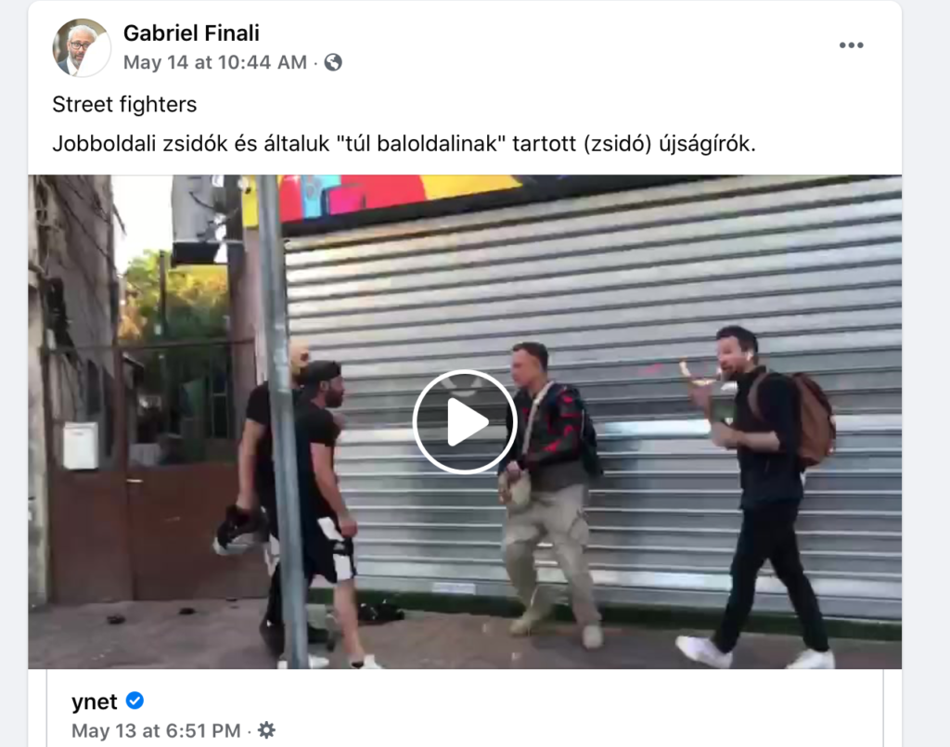Image resolution: width=950 pixels, height=747 pixels.
Task: Click Gabriel Finali's round profile picture
Action: point(82,47)
